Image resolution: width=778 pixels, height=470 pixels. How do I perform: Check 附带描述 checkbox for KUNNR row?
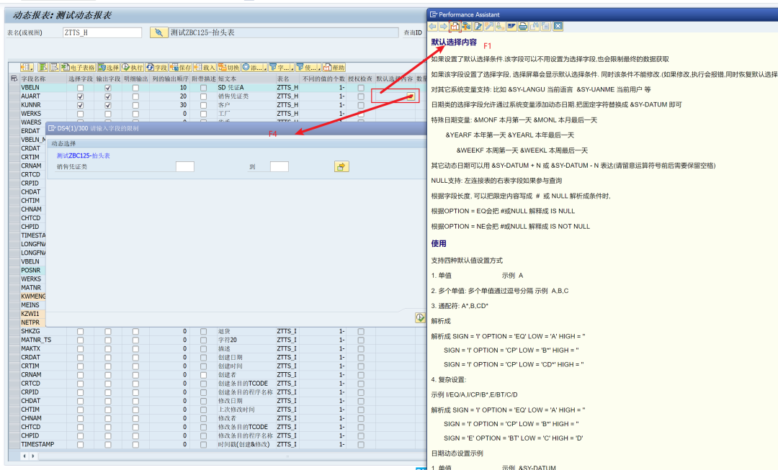tap(203, 105)
